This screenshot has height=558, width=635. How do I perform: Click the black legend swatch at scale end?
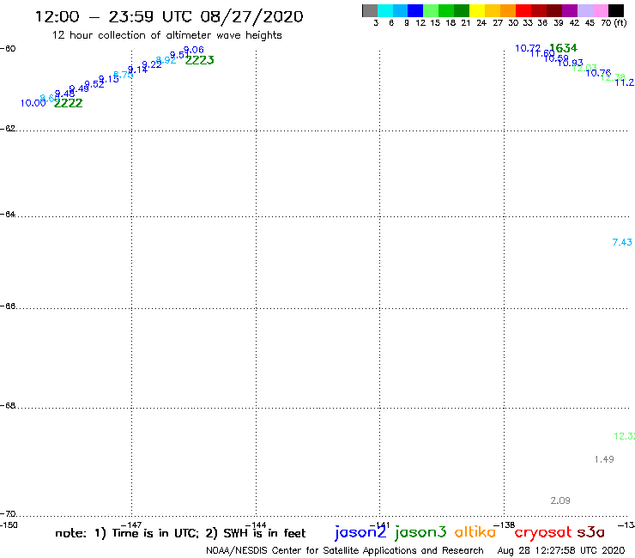tap(616, 10)
